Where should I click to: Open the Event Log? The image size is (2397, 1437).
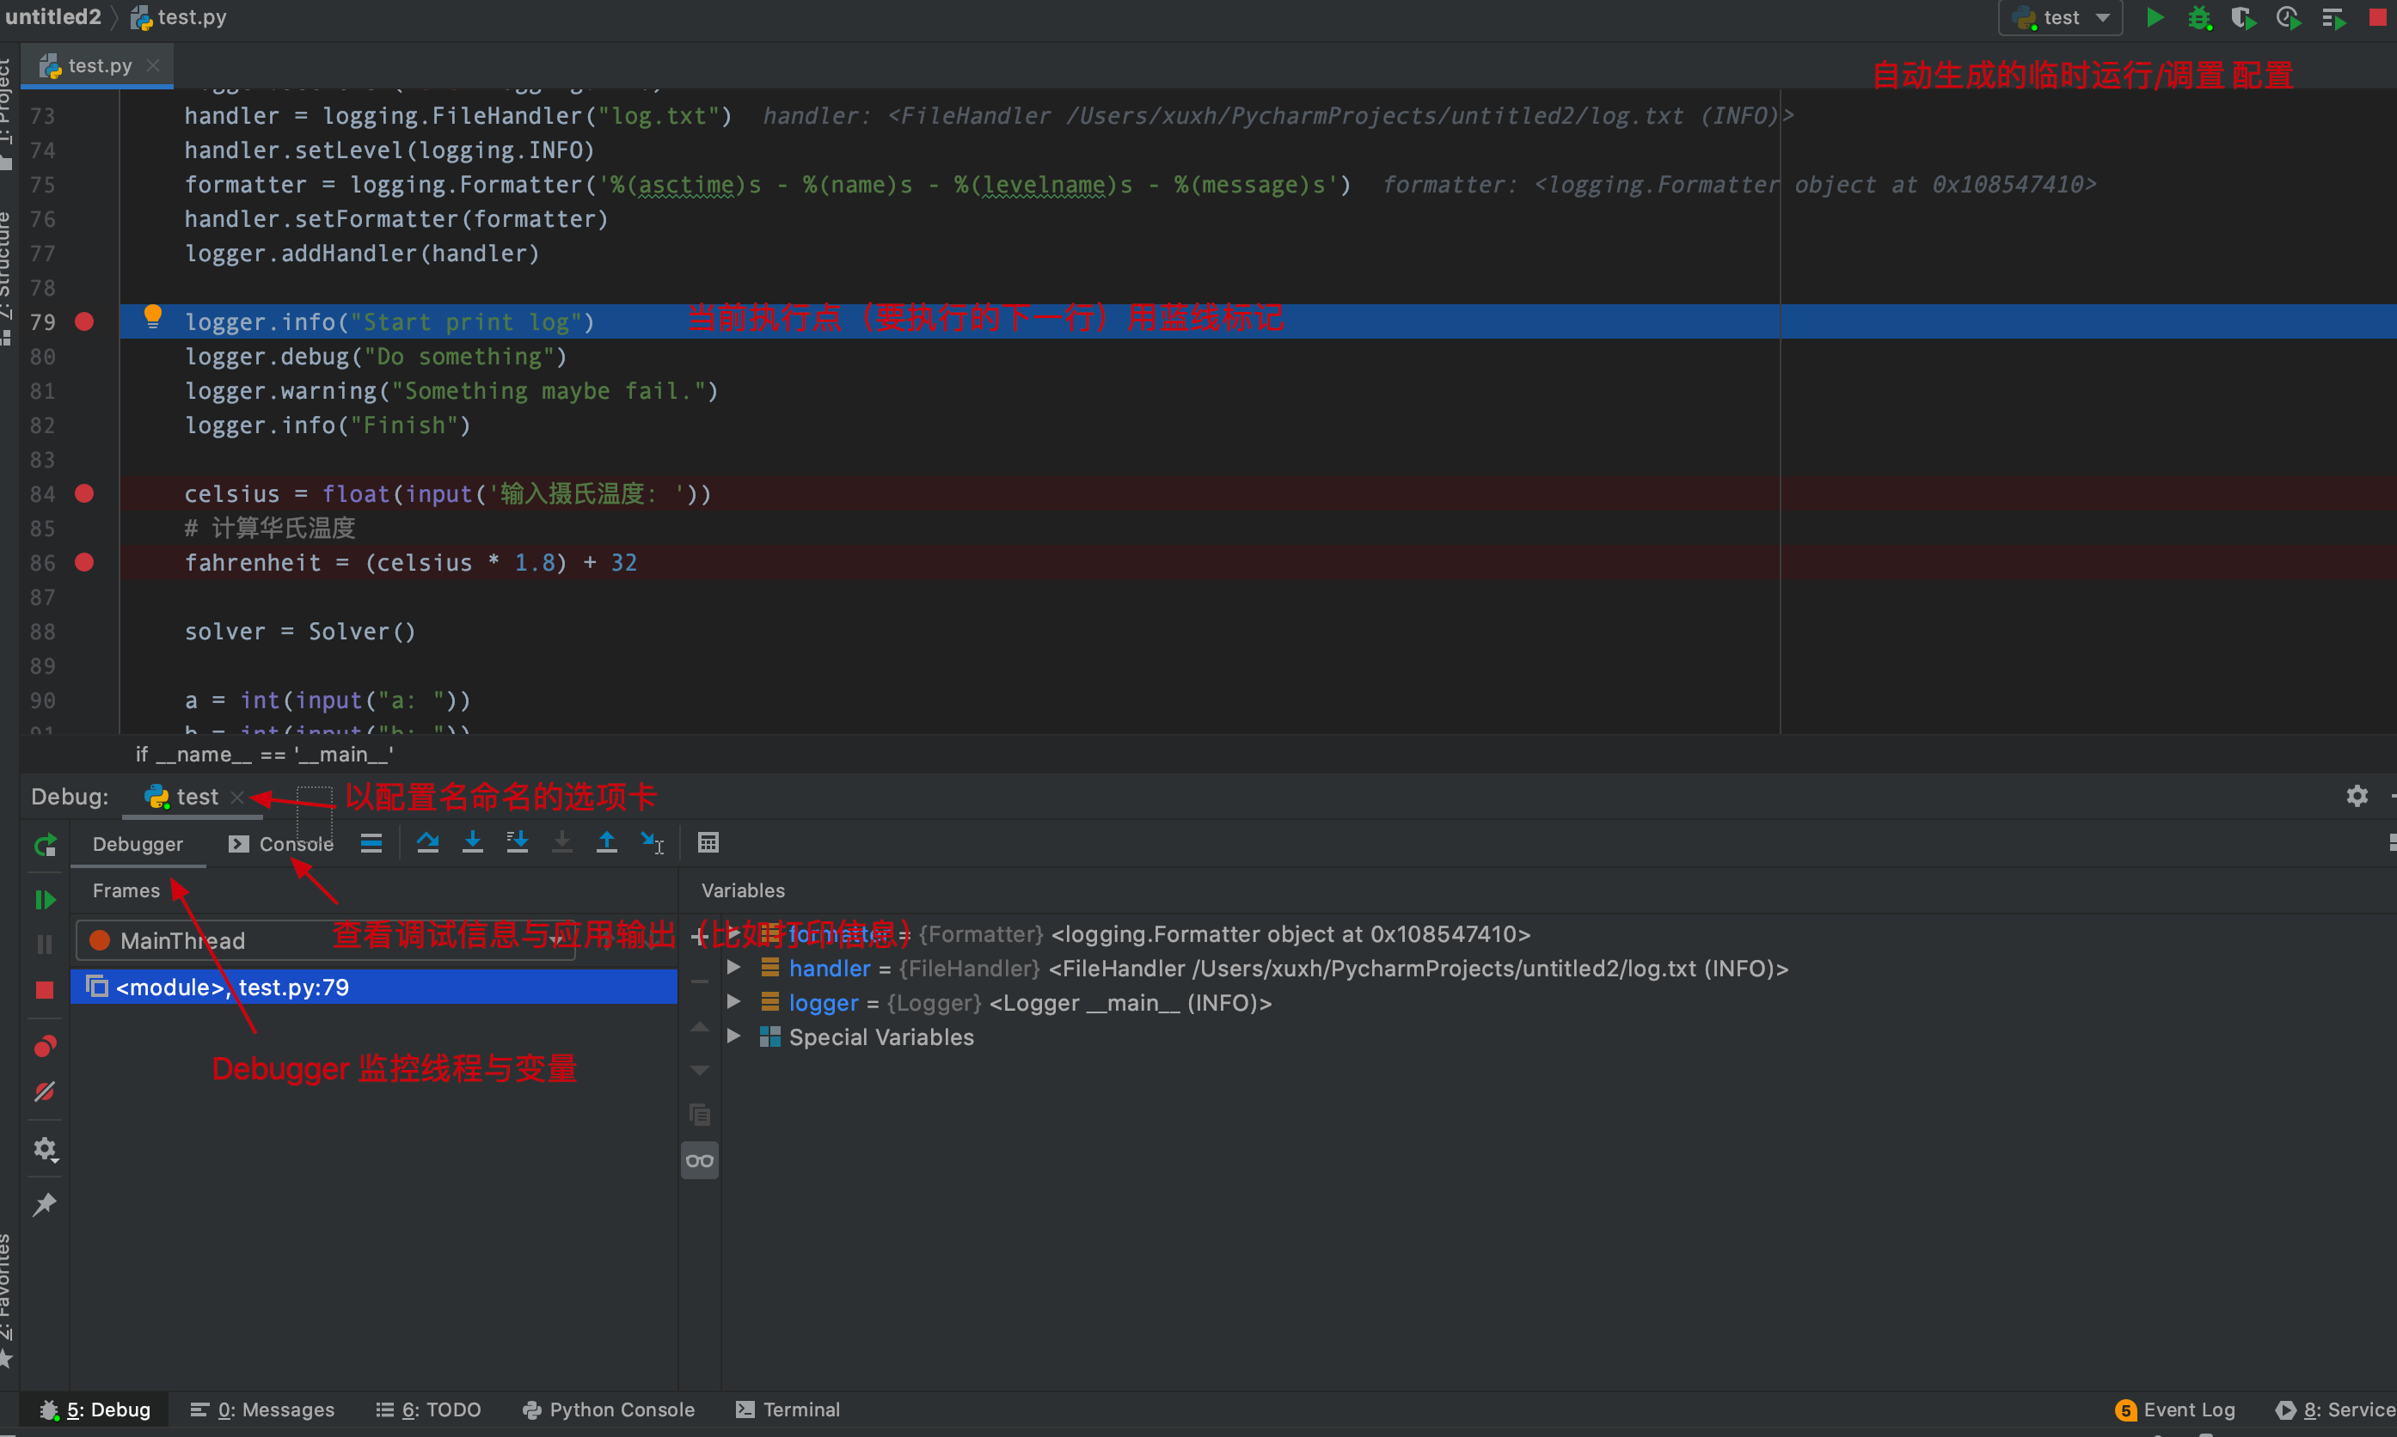[x=2175, y=1409]
